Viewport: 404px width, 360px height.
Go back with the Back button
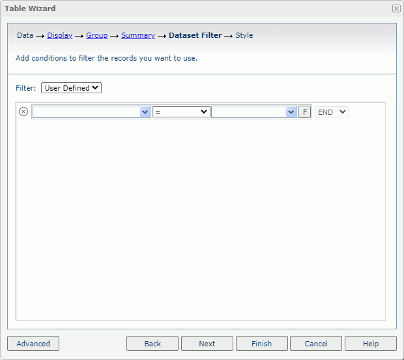(x=152, y=344)
